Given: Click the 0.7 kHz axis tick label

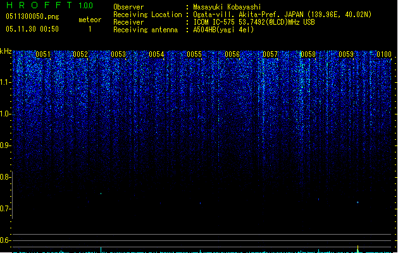Looking at the screenshot, I should [x=5, y=209].
